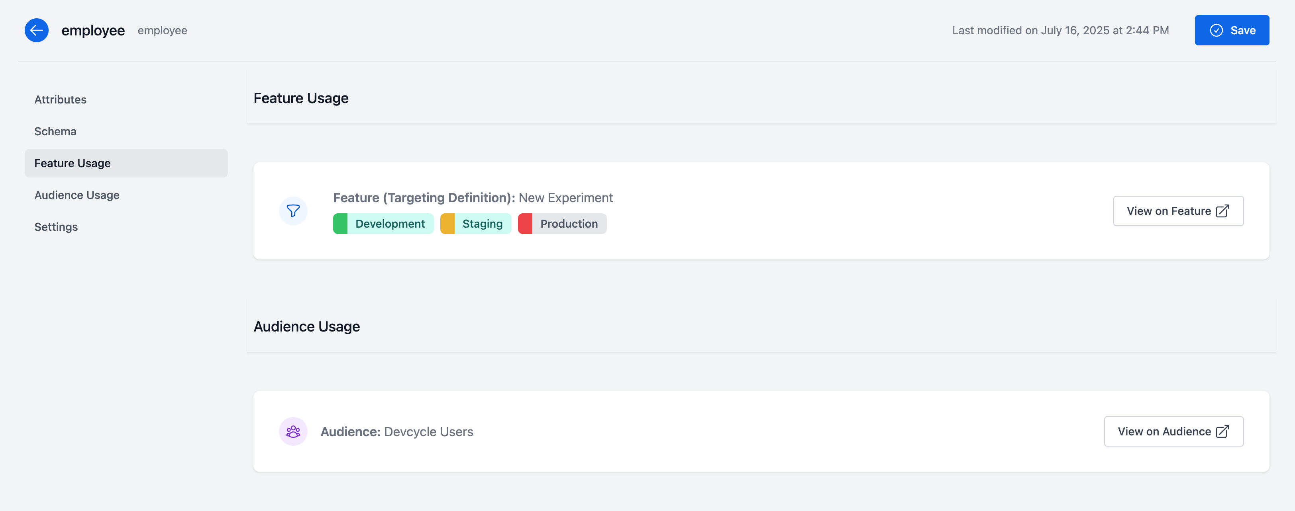
Task: Switch to the Schema section
Action: coord(55,131)
